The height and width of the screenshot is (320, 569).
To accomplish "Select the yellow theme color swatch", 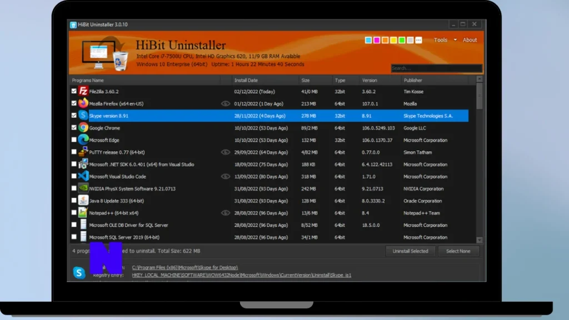I will coord(393,40).
